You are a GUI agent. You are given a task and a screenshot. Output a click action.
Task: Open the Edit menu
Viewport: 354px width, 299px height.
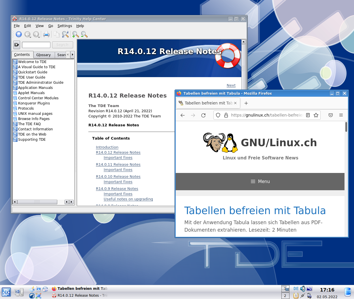[x=27, y=26]
